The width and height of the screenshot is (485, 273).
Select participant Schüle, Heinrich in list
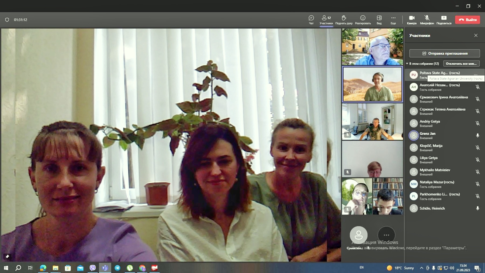pos(445,208)
